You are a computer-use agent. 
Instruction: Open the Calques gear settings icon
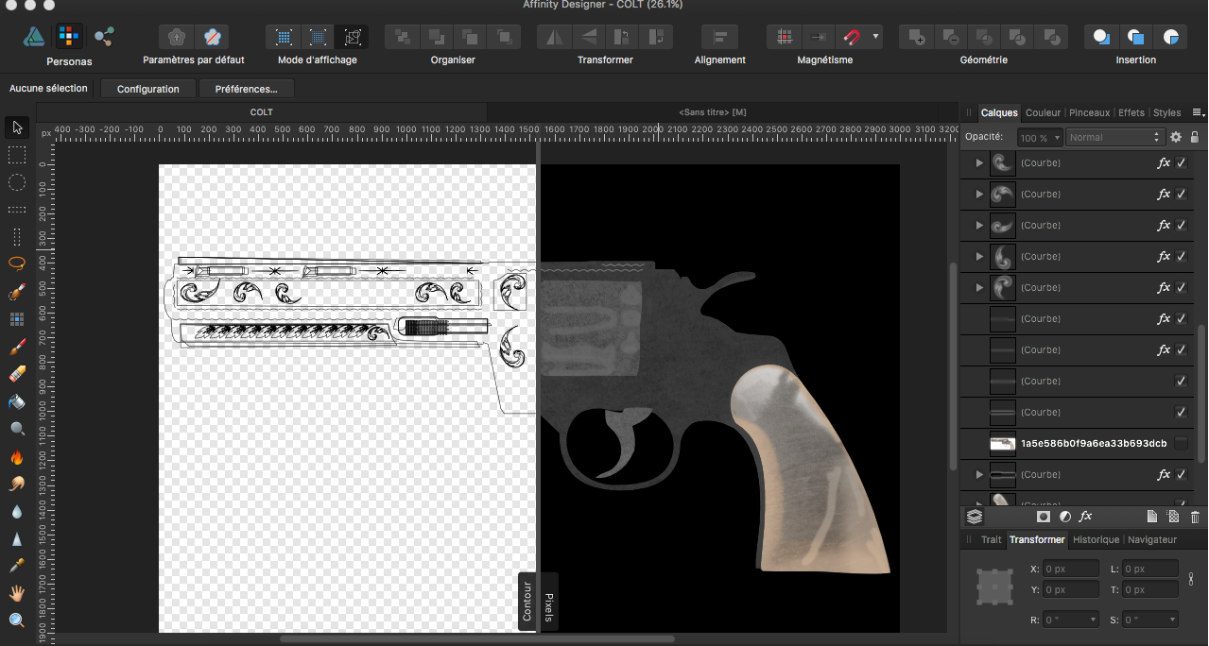pos(1176,137)
